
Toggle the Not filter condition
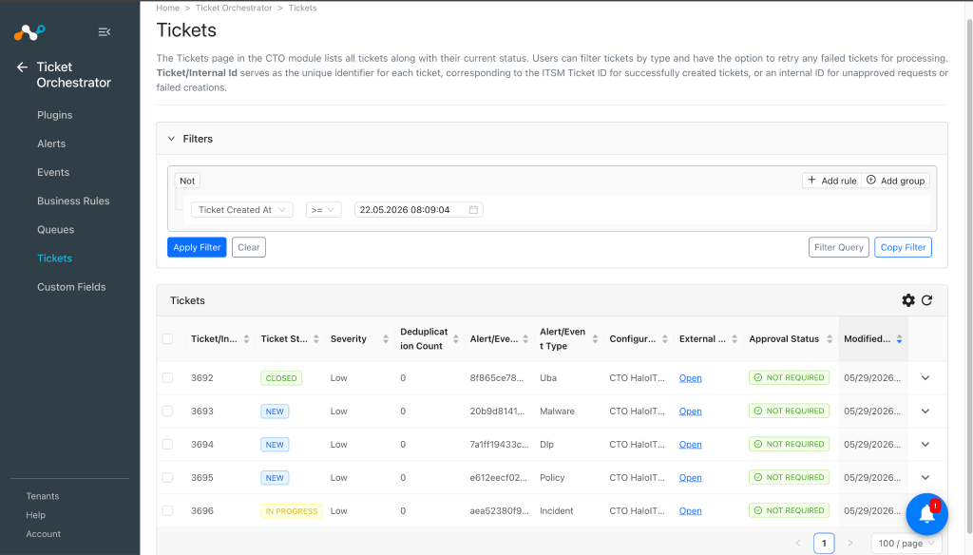click(187, 181)
